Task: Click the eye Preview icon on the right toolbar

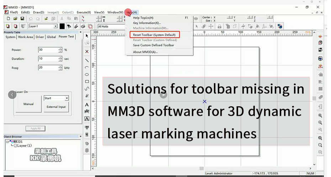Action: [x=320, y=59]
